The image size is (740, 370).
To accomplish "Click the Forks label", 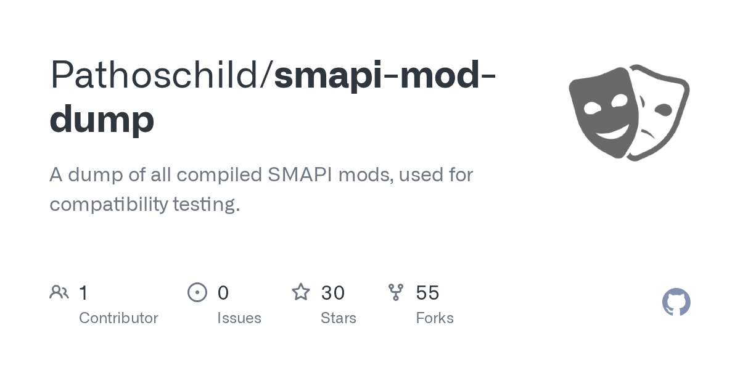I will (435, 318).
